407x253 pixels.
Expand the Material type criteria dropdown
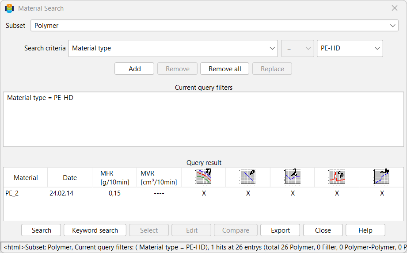click(x=173, y=48)
